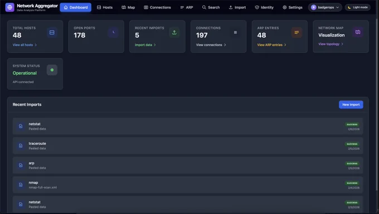Image resolution: width=379 pixels, height=214 pixels.
Task: Click the 2/6/2026 date text
Action: 353,129
